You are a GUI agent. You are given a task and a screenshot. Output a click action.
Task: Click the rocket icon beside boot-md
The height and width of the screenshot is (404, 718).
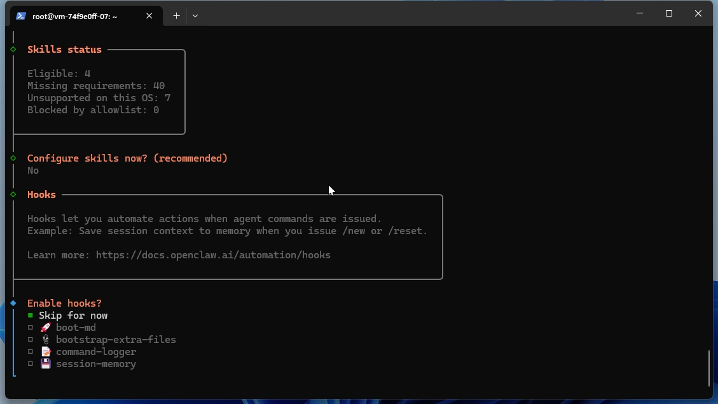[x=45, y=327]
